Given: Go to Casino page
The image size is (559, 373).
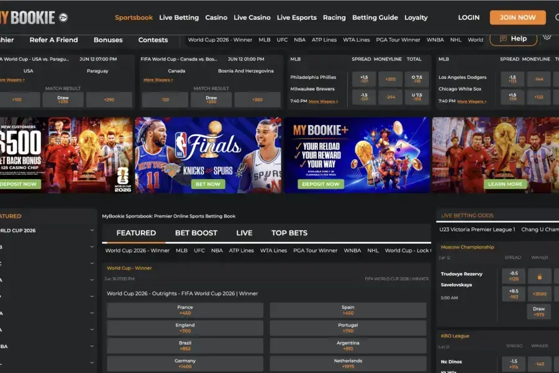Looking at the screenshot, I should click(216, 17).
